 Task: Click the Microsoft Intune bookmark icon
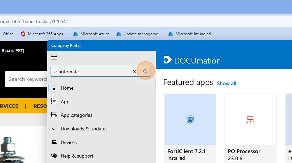pyautogui.click(x=171, y=34)
